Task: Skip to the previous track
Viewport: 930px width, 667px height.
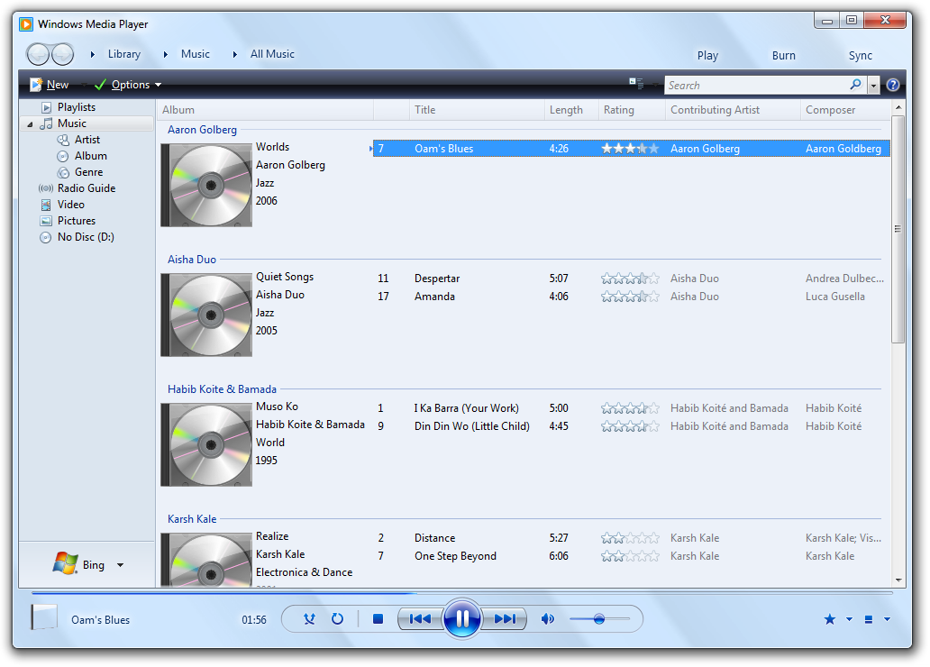Action: (x=419, y=619)
